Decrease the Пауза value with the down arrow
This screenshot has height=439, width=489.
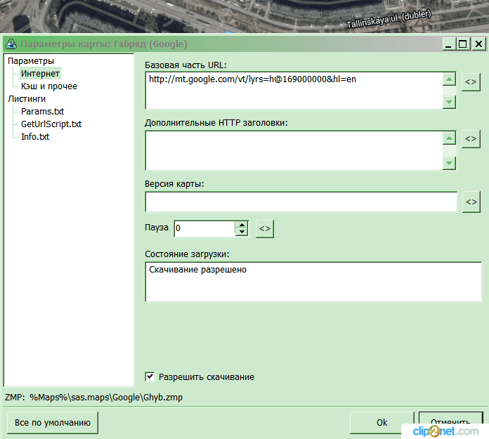(x=242, y=232)
